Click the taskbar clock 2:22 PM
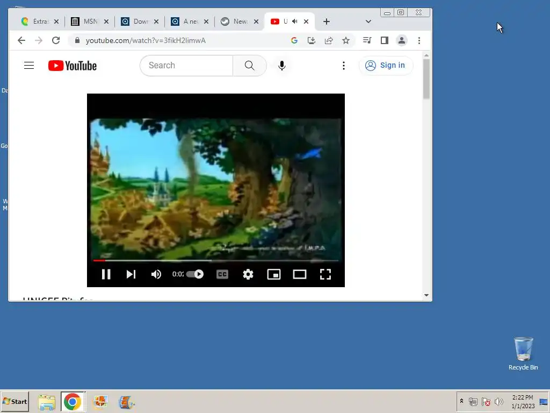The image size is (550, 413). [523, 397]
